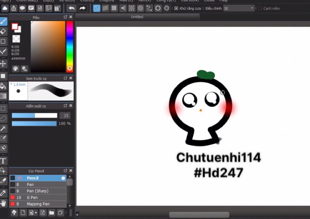
Task: Close the Kiểm soát cọ panel
Action: tap(71, 106)
